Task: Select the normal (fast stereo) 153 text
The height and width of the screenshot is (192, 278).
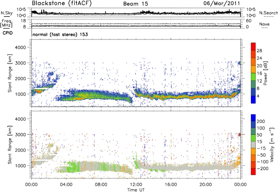Action: coord(60,34)
